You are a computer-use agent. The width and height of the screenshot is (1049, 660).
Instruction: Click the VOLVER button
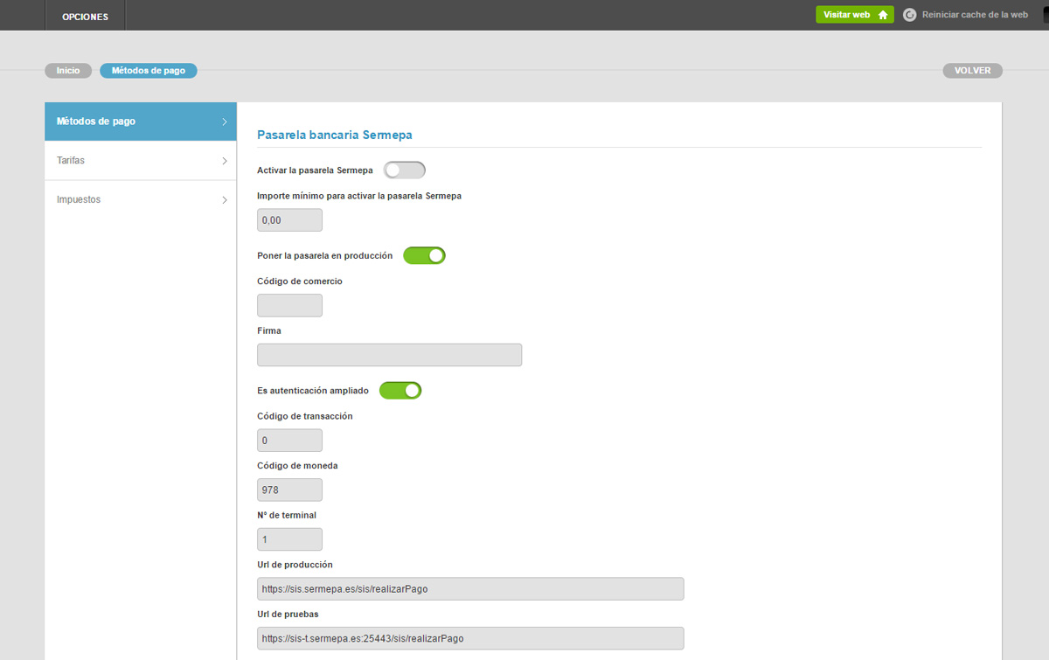(x=973, y=71)
